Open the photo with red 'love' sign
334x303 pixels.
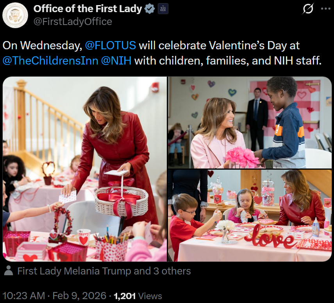[250, 215]
